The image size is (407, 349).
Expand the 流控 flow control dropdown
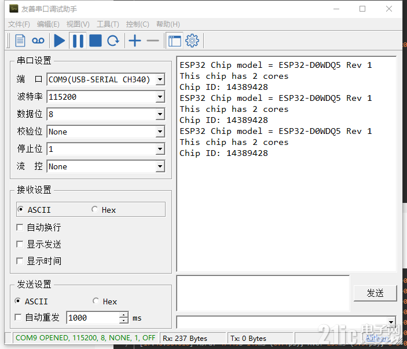(160, 166)
